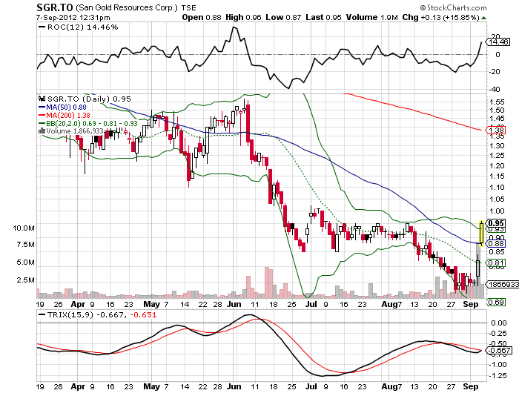The image size is (519, 393).
Task: Click candlestick icon beside SGR.TO (Daily)
Action: 42,99
